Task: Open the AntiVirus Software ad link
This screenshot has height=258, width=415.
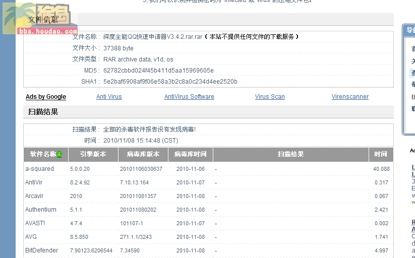Action: click(189, 97)
